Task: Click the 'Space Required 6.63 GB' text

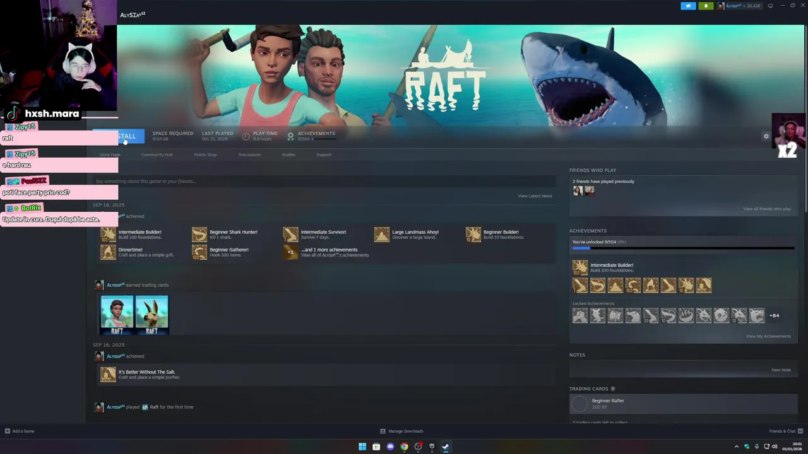Action: (x=172, y=136)
